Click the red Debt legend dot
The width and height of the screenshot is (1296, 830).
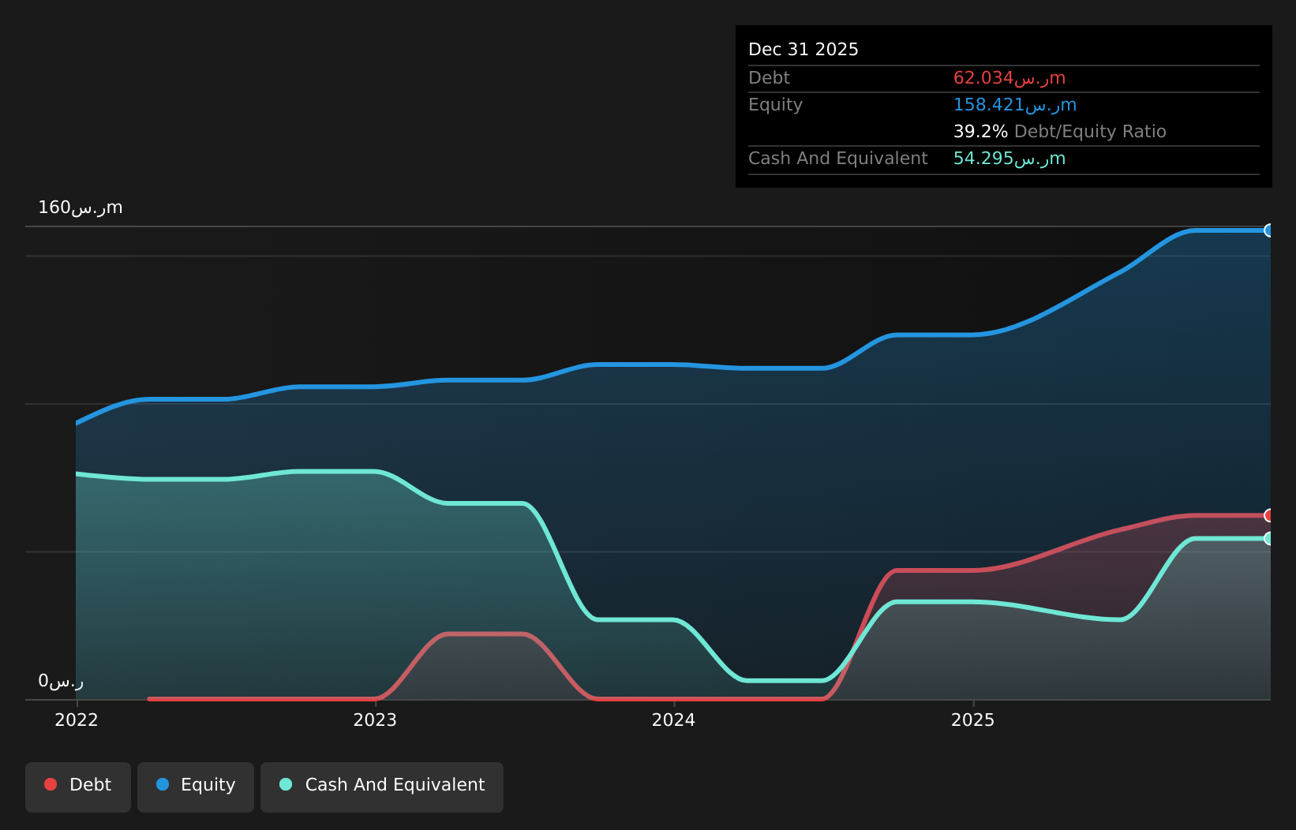(x=51, y=784)
